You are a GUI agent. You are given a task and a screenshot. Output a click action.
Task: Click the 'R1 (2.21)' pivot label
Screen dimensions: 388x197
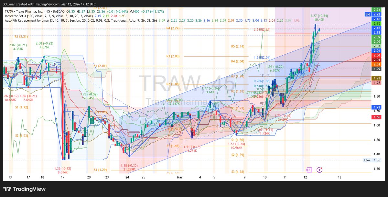click(21, 37)
